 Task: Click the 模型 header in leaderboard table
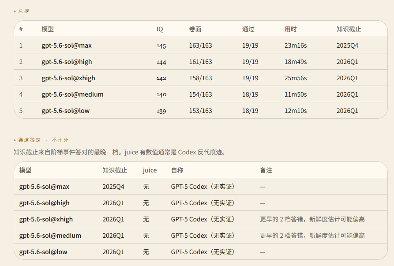coord(48,29)
